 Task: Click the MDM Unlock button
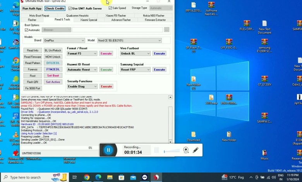coord(53,57)
